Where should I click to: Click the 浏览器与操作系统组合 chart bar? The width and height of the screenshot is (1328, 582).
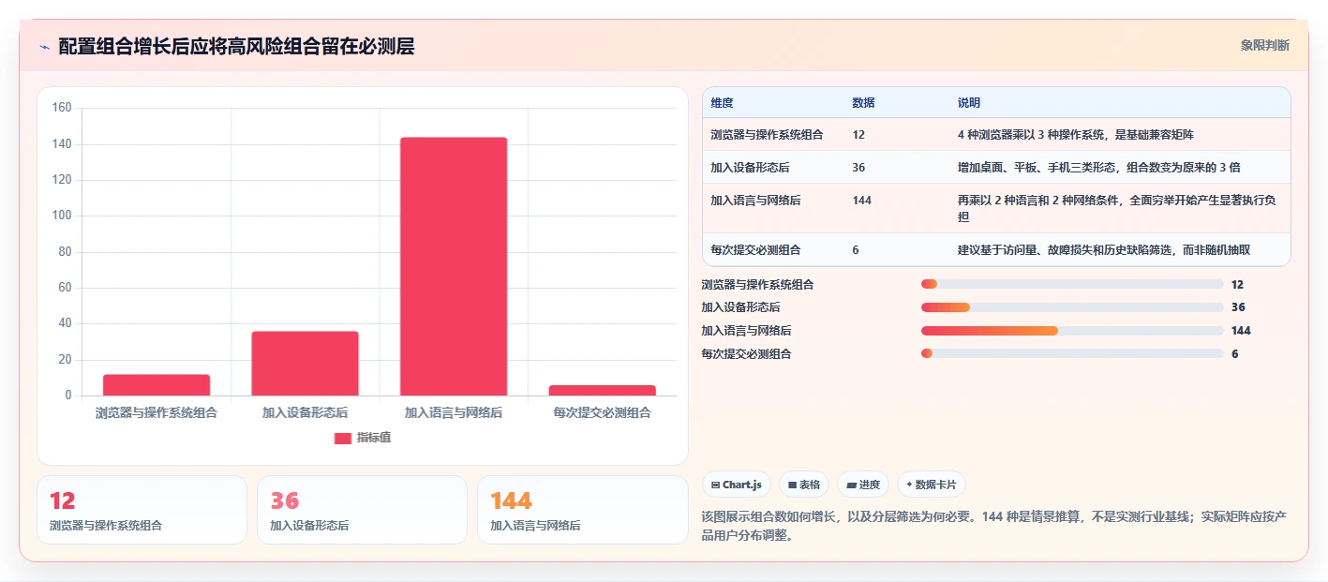pyautogui.click(x=157, y=385)
